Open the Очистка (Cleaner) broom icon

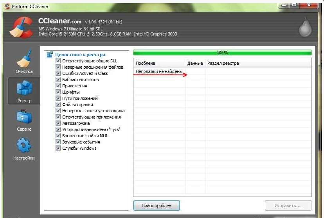24,59
